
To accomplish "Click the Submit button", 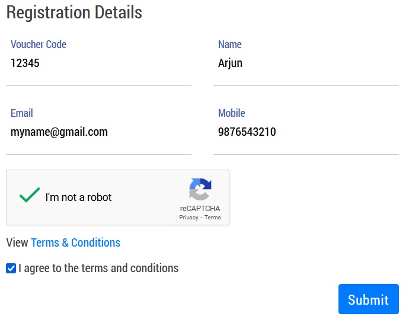I will pyautogui.click(x=368, y=299).
